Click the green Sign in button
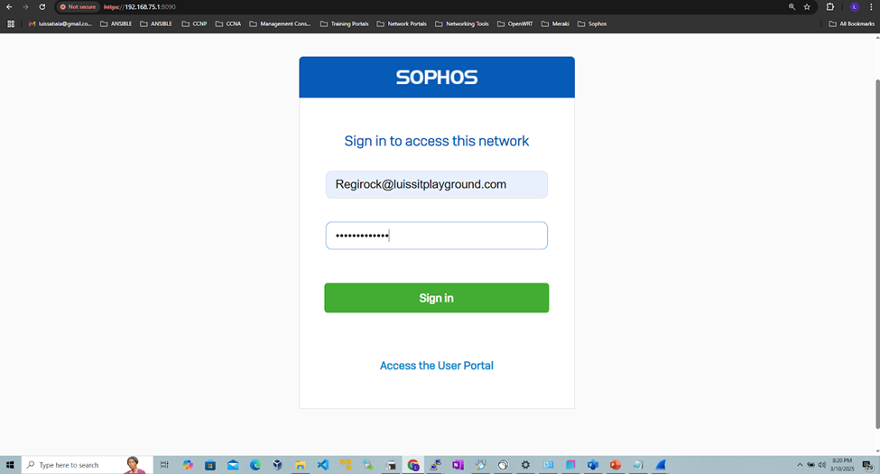This screenshot has width=880, height=474. tap(437, 298)
